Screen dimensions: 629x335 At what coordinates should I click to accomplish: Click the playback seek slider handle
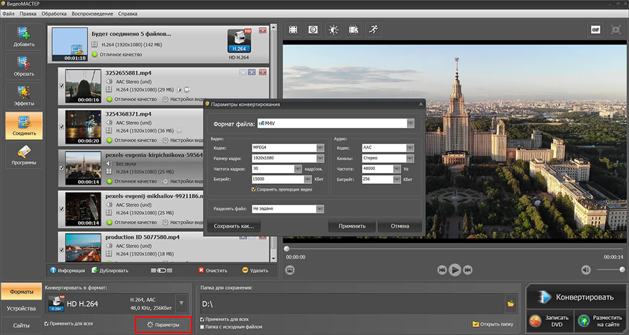click(x=286, y=249)
